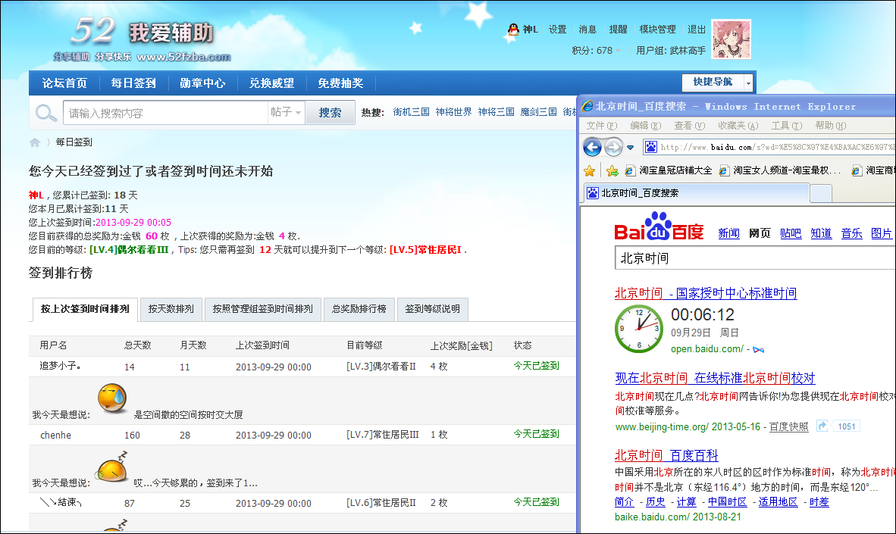896x534 pixels.
Task: Expand the 帖子 search type dropdown
Action: click(x=286, y=113)
